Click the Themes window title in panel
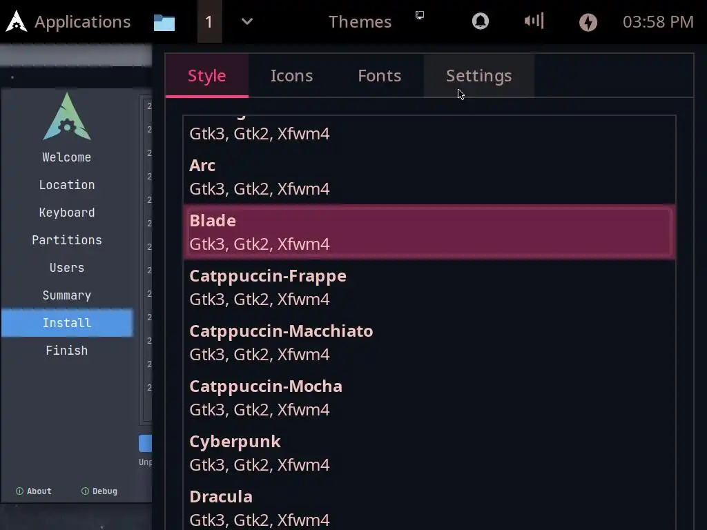 [x=360, y=21]
